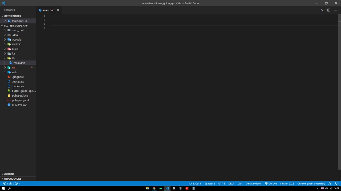Open volume control in system tray
Image resolution: width=341 pixels, height=191 pixels.
(327, 188)
